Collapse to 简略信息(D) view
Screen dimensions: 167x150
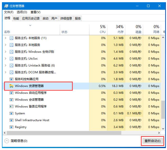point(16,141)
